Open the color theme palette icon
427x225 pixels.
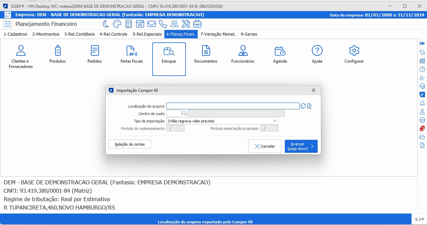click(117, 24)
